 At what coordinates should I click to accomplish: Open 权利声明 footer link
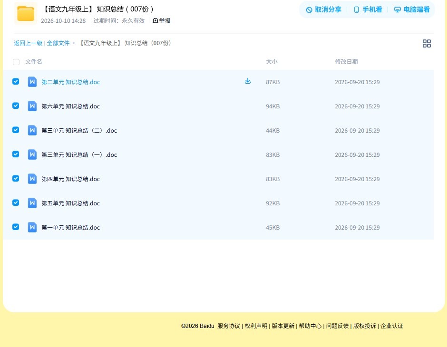(x=256, y=326)
